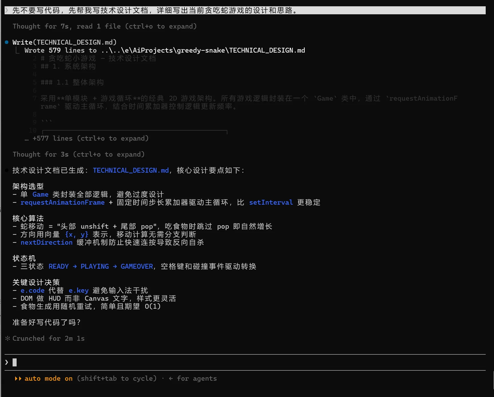Click the 'PLAYING' state keyword
The image size is (494, 397).
pos(95,266)
